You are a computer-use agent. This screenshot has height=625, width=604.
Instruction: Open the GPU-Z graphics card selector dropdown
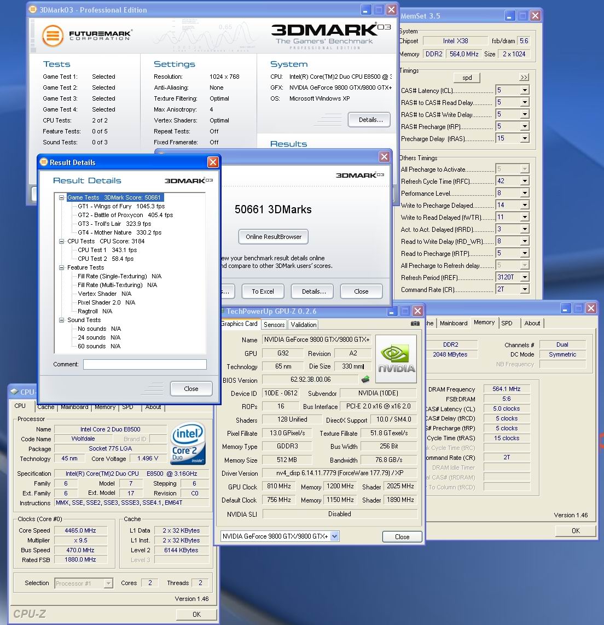pos(334,536)
